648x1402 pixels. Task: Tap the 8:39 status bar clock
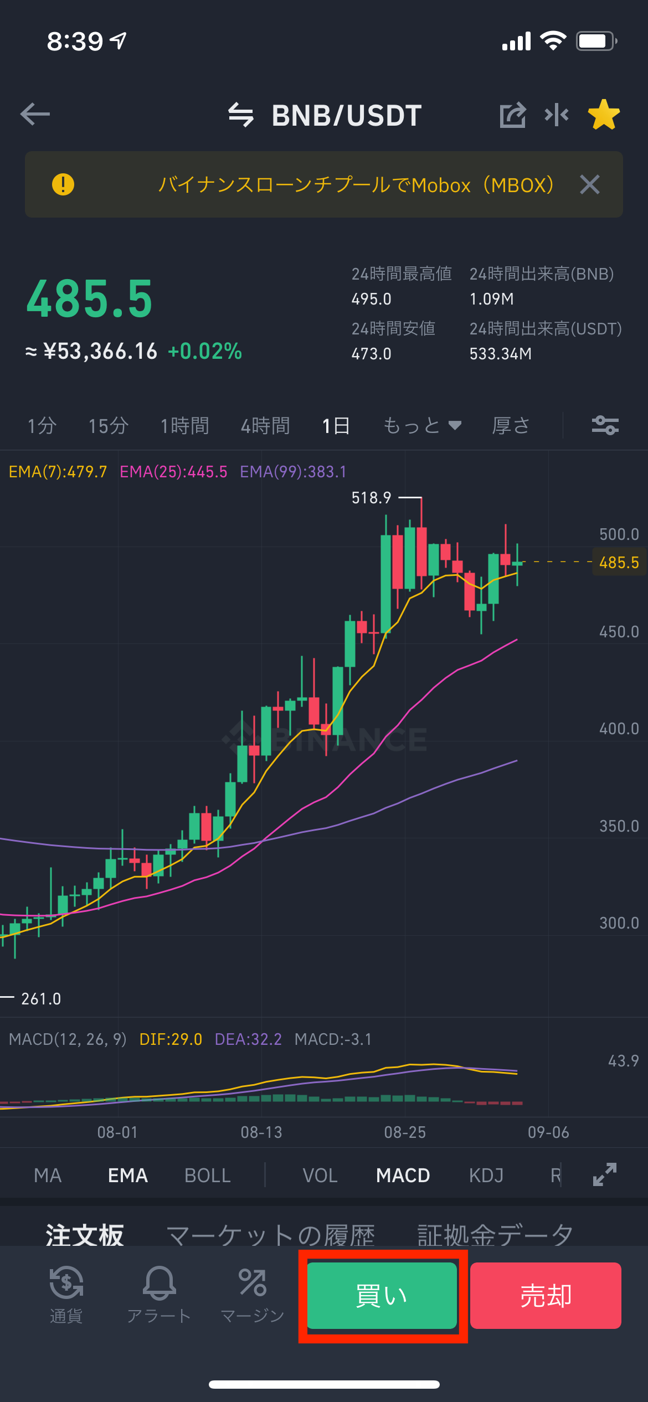[75, 41]
